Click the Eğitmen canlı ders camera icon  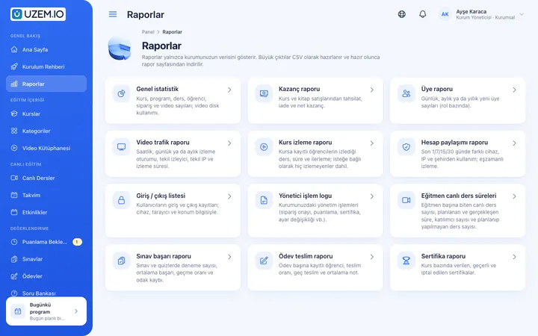406,200
